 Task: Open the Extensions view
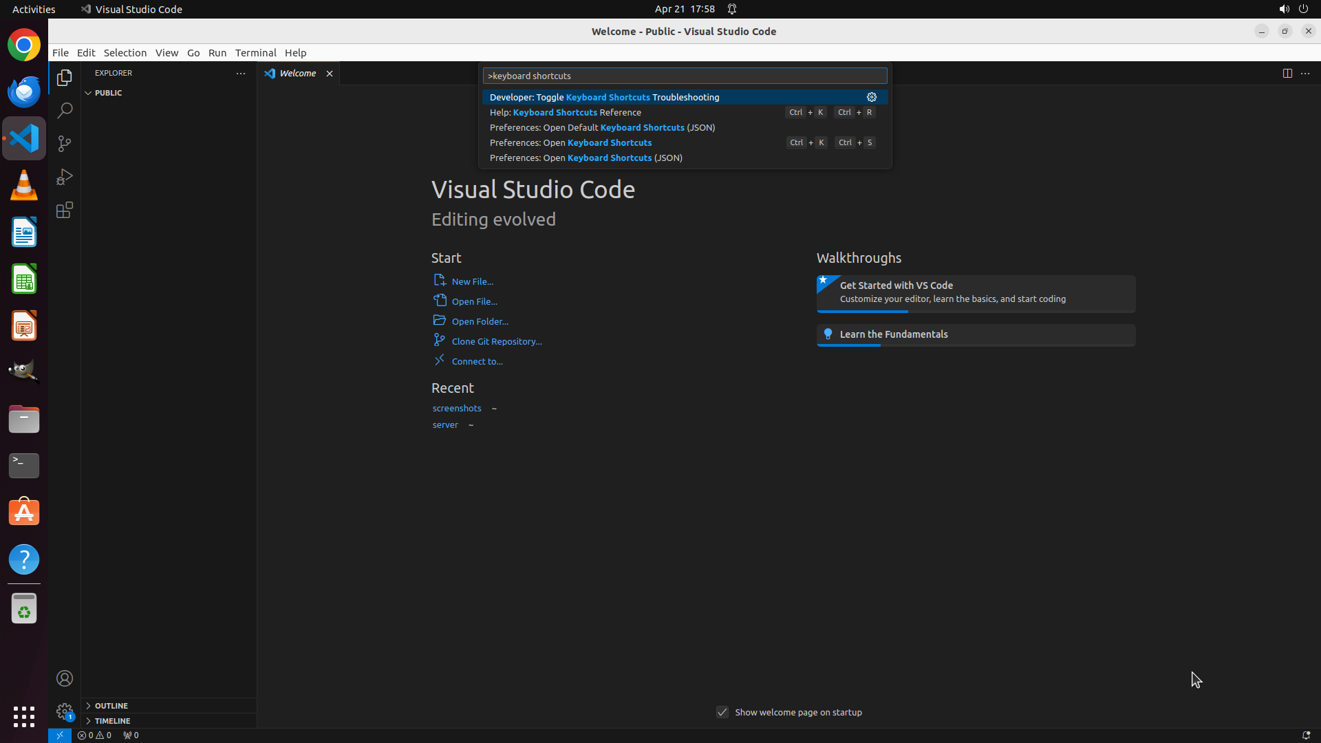(x=65, y=210)
